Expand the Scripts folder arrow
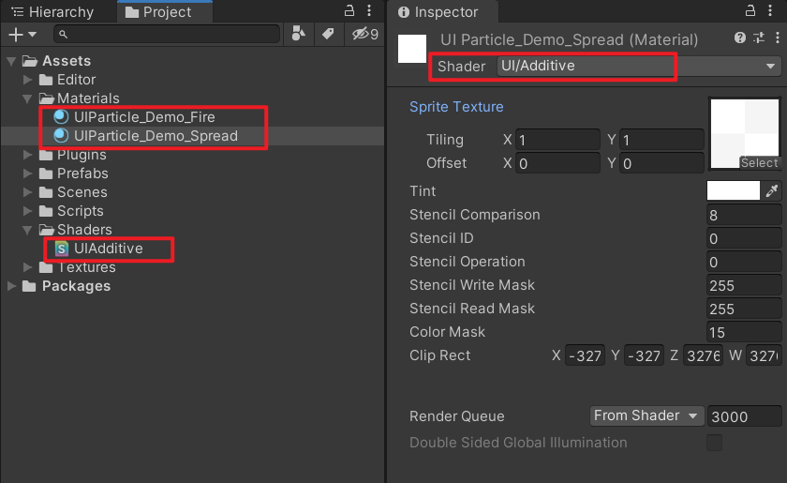 coord(27,211)
